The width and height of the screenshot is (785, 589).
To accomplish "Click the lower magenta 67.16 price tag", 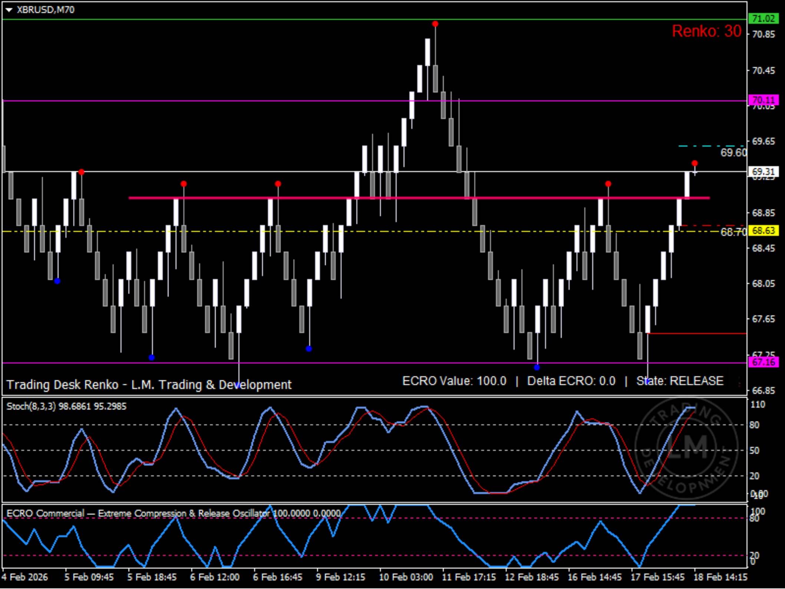I will [x=763, y=362].
